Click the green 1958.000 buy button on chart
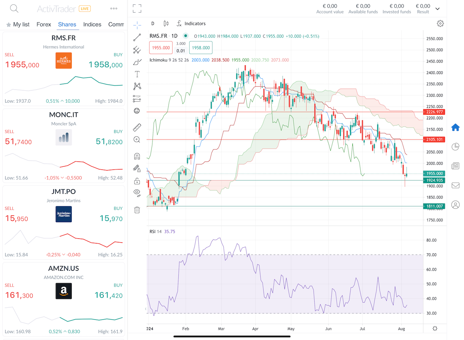Image resolution: width=464 pixels, height=340 pixels. (201, 48)
